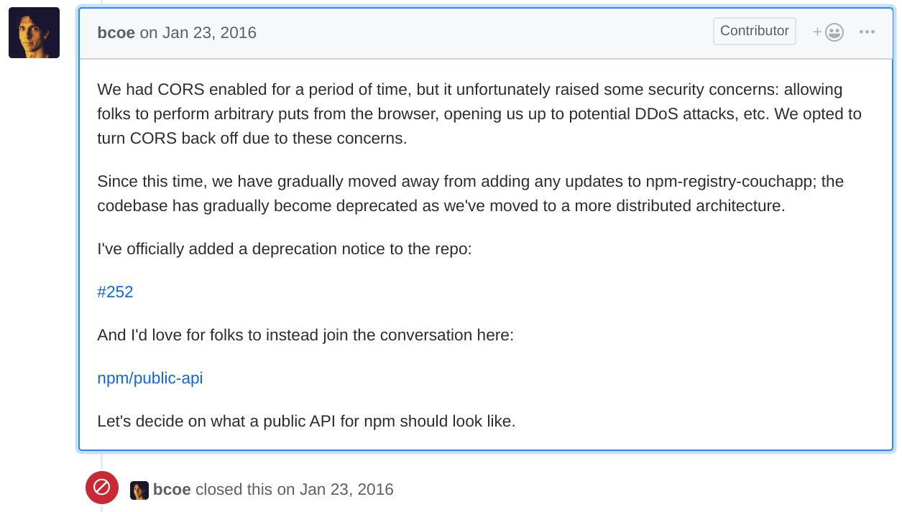Click the red closed-issue circle icon

click(102, 488)
